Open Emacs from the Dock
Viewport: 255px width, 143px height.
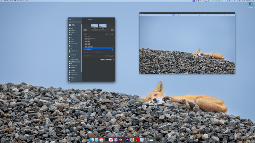coord(116,140)
